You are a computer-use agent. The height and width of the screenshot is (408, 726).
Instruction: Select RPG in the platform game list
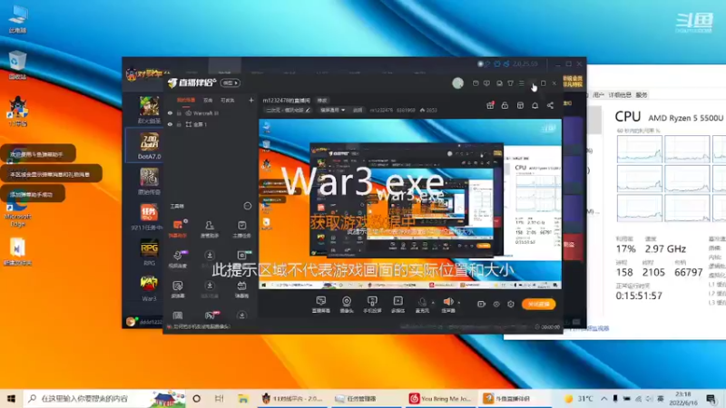tap(149, 253)
